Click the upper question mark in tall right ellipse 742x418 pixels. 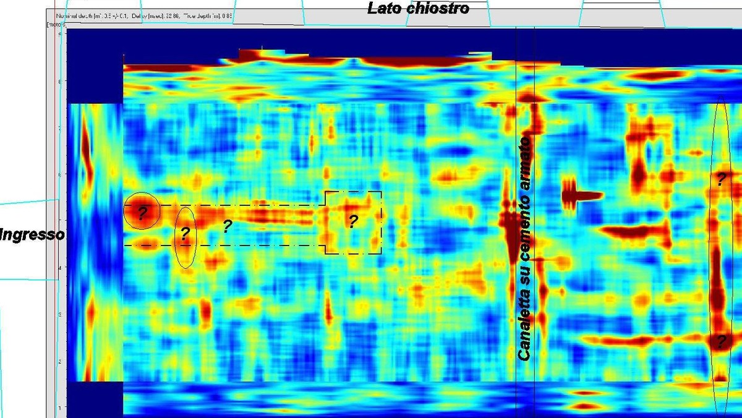(x=721, y=180)
